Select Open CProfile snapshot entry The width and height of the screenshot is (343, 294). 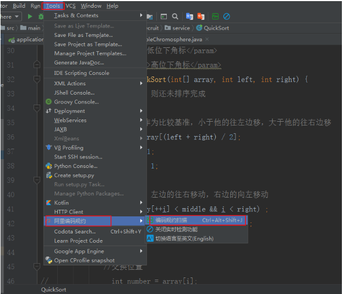pyautogui.click(x=95, y=260)
